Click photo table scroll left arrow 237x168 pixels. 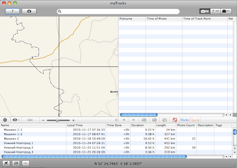point(226,115)
